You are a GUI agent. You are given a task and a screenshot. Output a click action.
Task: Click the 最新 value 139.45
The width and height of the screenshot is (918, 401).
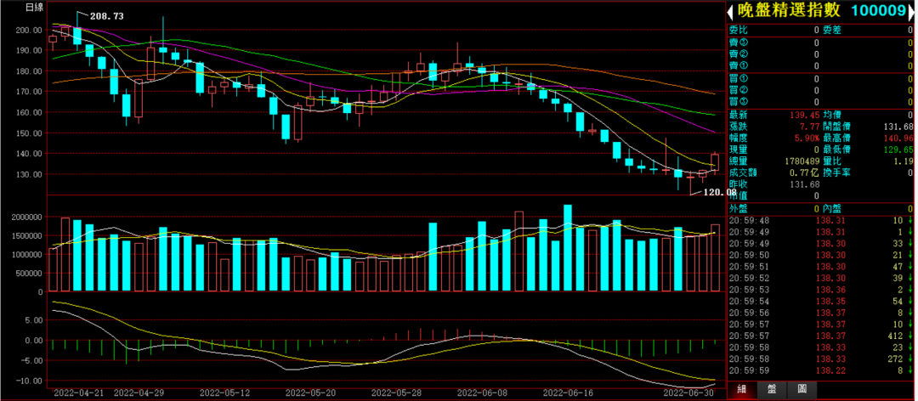tap(806, 115)
